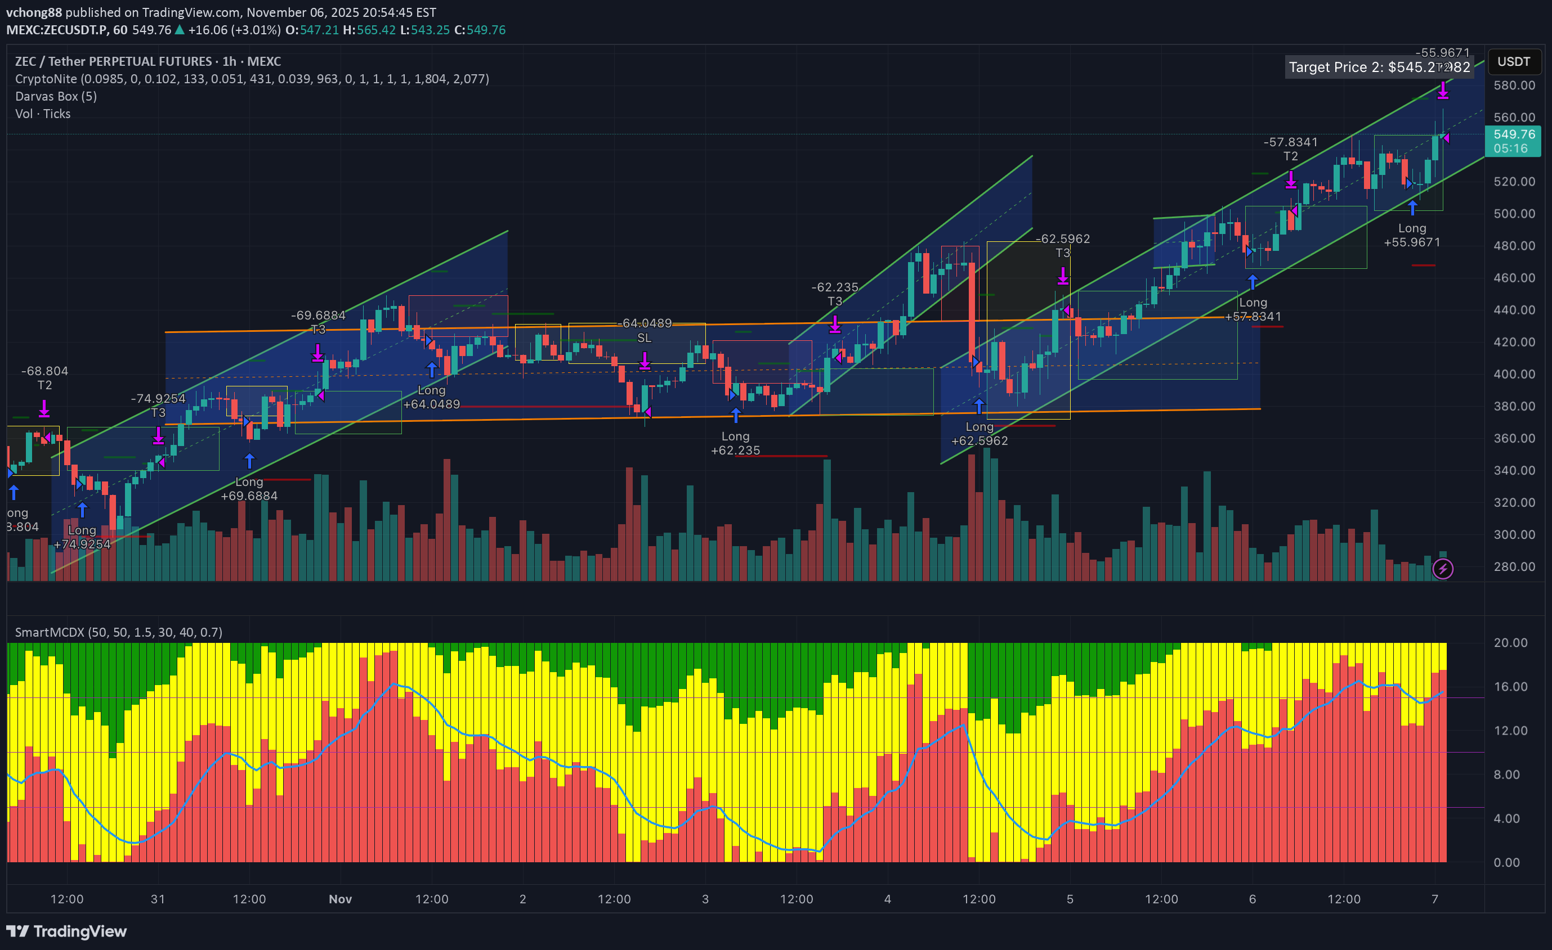Select the Vol · Ticks indicator legend

coord(43,114)
